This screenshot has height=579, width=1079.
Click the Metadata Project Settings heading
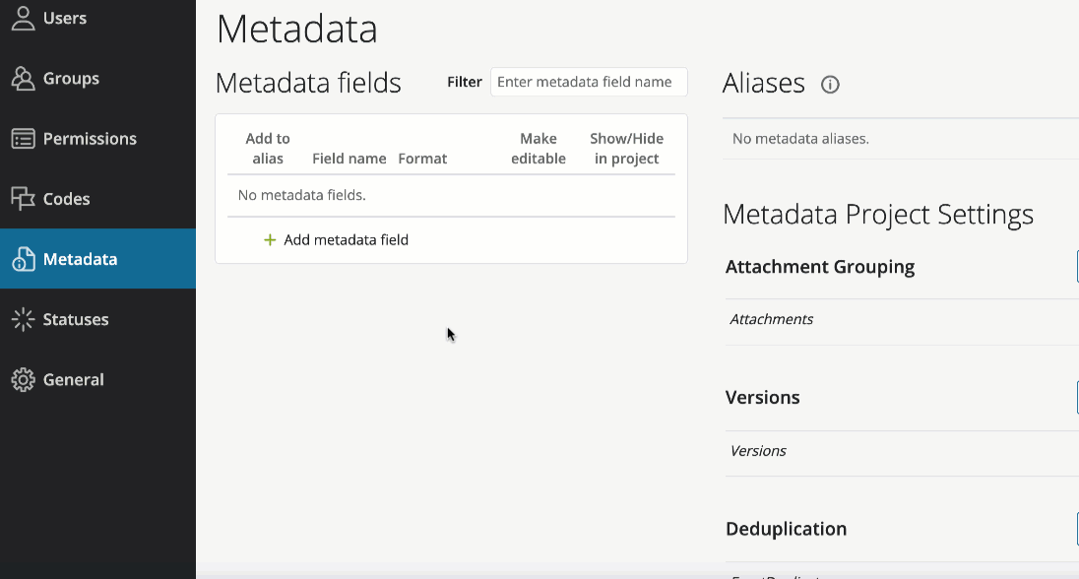point(878,214)
